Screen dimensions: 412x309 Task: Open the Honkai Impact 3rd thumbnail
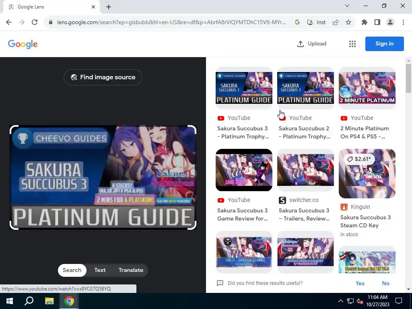pyautogui.click(x=367, y=260)
